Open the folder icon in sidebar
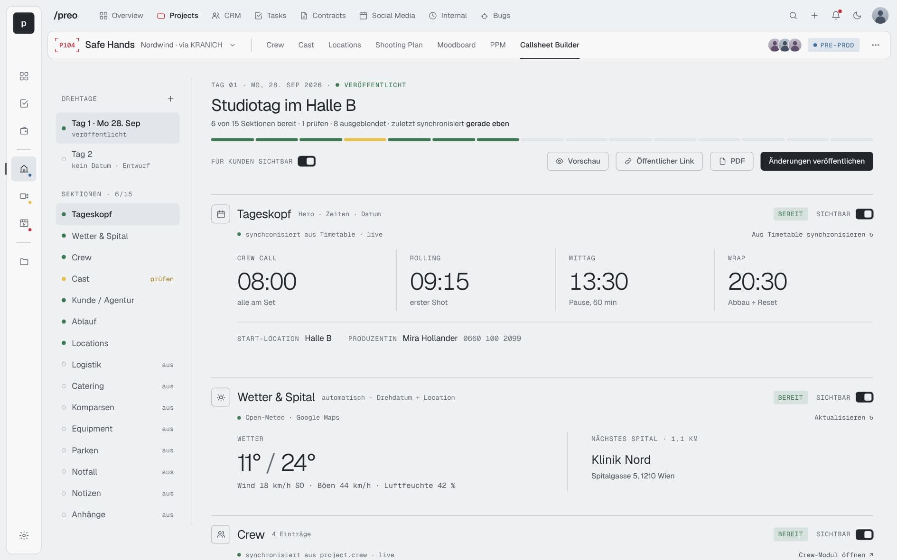 pos(24,262)
